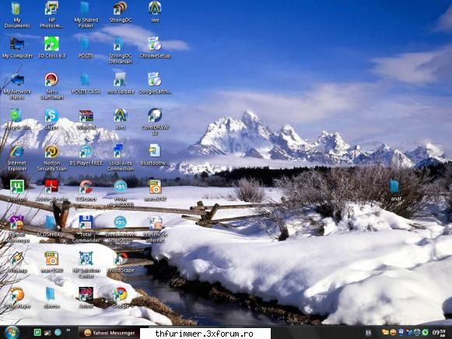
Task: Open the Local Area Connection shortcut
Action: point(121,158)
